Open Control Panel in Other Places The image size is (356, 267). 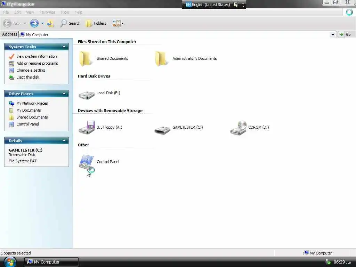27,124
